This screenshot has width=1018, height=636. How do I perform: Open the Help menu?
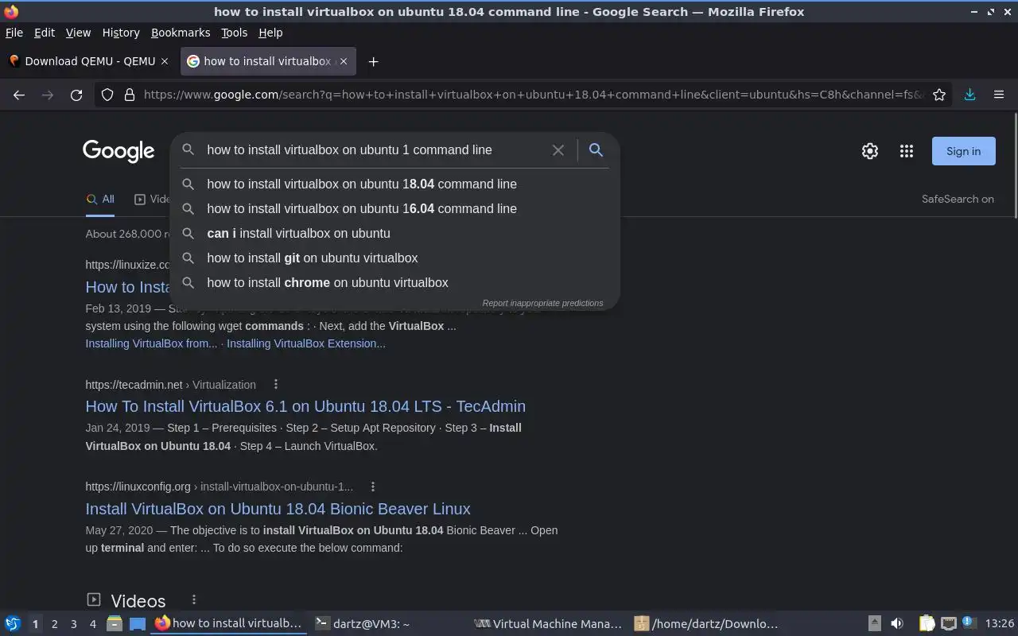pyautogui.click(x=270, y=33)
